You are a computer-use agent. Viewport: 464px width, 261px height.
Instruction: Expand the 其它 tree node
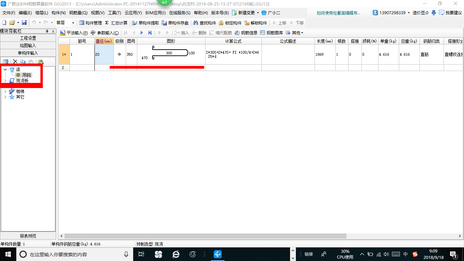(x=5, y=97)
